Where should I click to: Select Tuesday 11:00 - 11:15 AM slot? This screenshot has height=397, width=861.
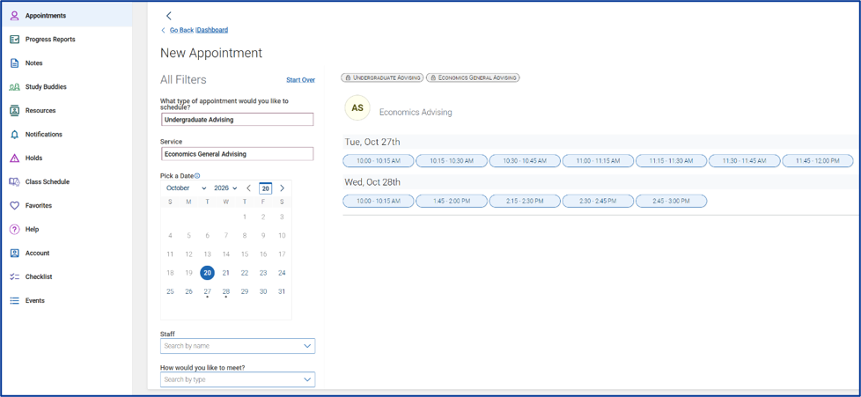point(598,161)
